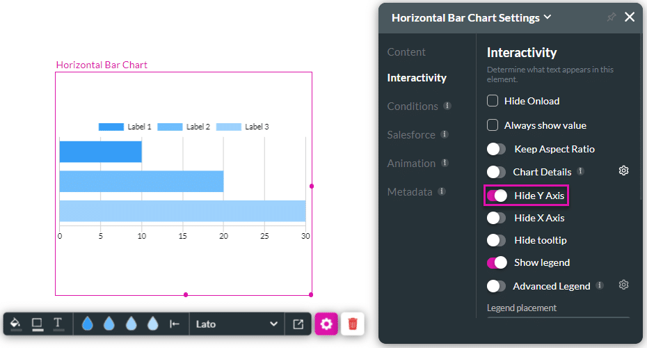Delete the chart with trash icon
647x348 pixels.
[353, 324]
